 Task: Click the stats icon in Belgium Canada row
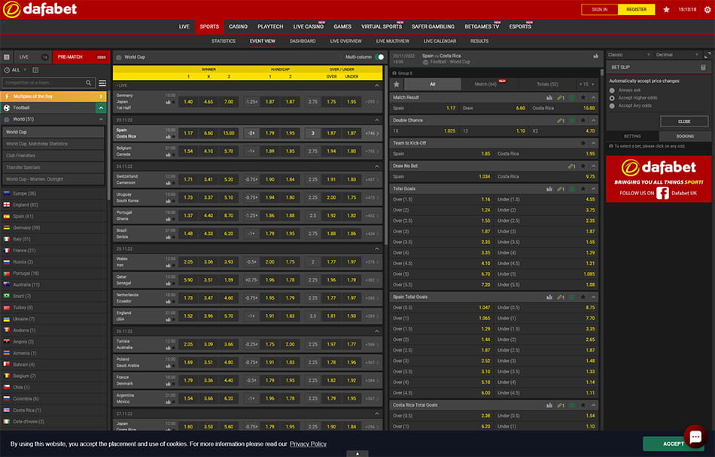click(x=169, y=154)
